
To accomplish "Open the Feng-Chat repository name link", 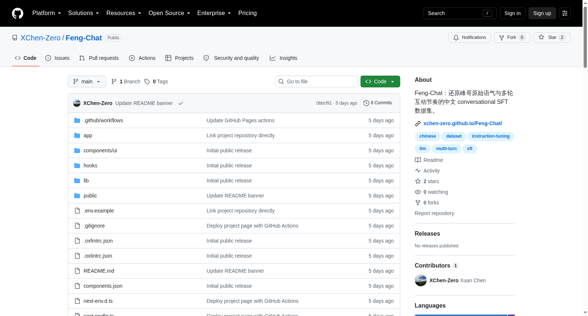I will coord(84,38).
